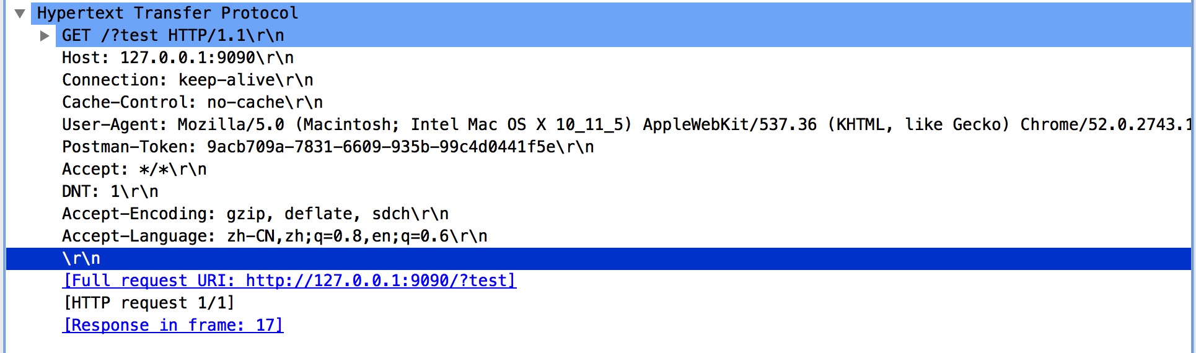
Task: Click the 9acb709a token value text
Action: click(x=245, y=147)
